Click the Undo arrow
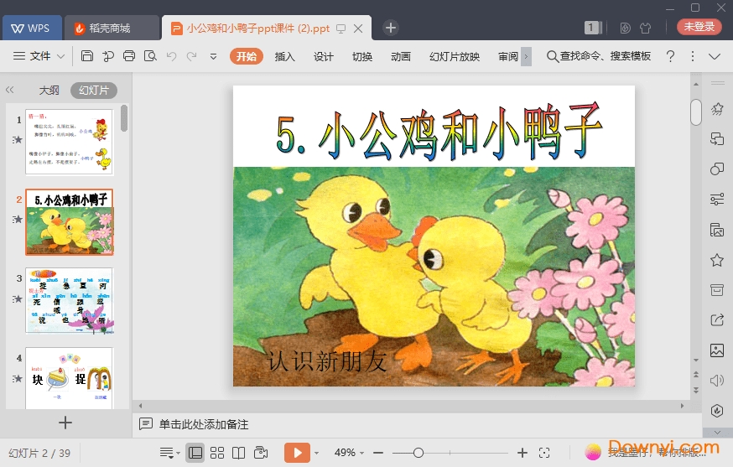Viewport: 733px width, 467px height. pyautogui.click(x=172, y=56)
